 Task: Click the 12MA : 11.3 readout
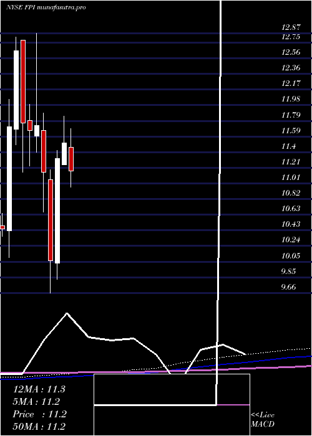click(39, 389)
